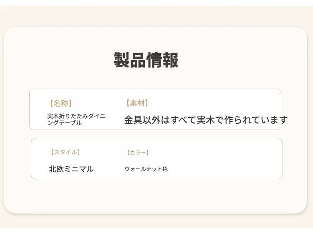Select the 【スタイル】 label
The height and width of the screenshot is (242, 313).
(x=65, y=152)
